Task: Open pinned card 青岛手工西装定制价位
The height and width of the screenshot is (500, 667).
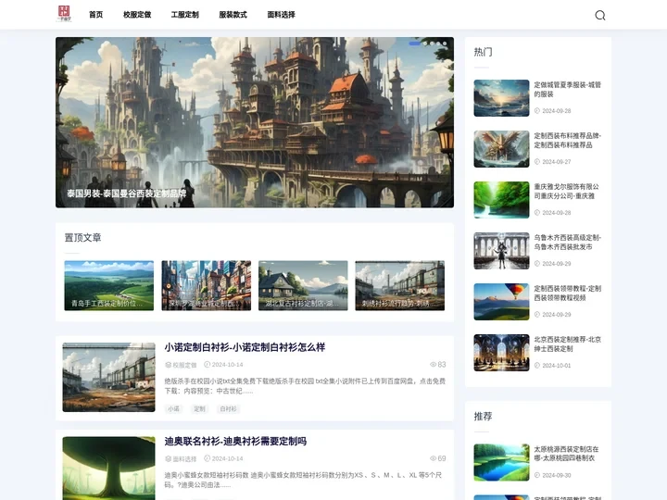Action: 109,285
